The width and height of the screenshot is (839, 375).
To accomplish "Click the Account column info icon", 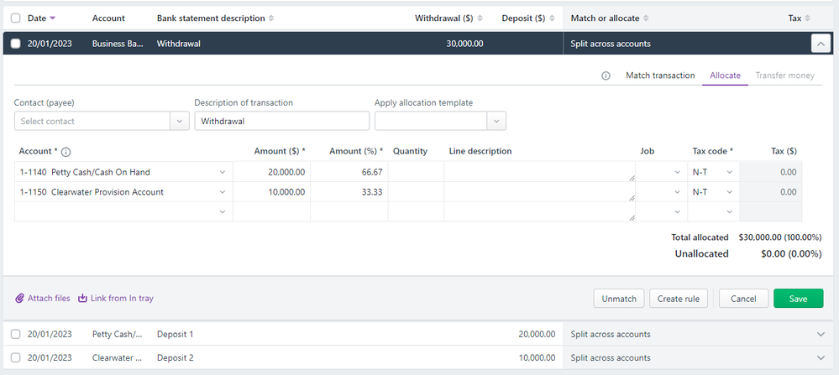I will pos(66,152).
